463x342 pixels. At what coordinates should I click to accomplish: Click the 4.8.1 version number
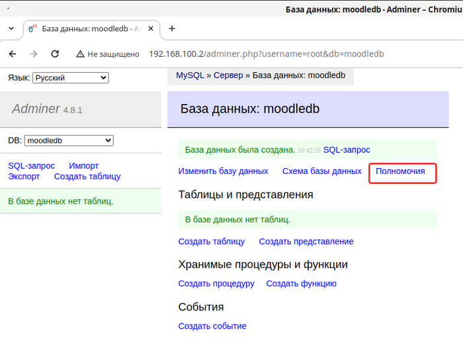pos(73,110)
